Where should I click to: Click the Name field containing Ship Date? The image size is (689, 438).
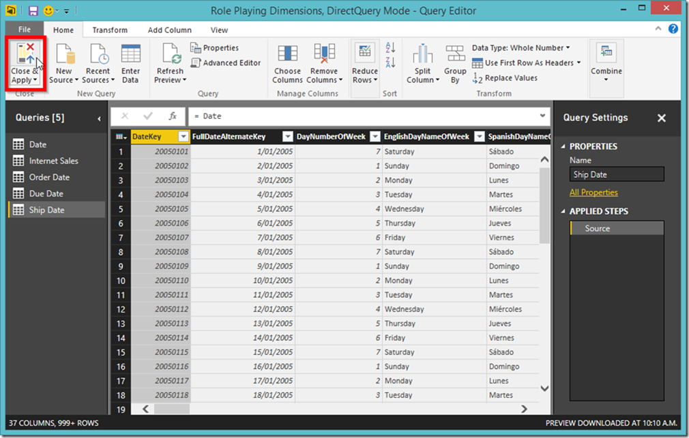tap(617, 175)
